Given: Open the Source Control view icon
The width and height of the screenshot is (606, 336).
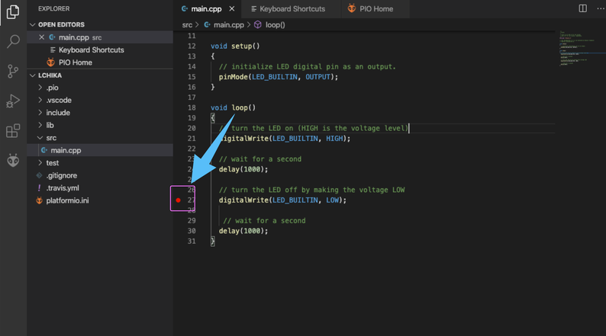Looking at the screenshot, I should [x=12, y=72].
